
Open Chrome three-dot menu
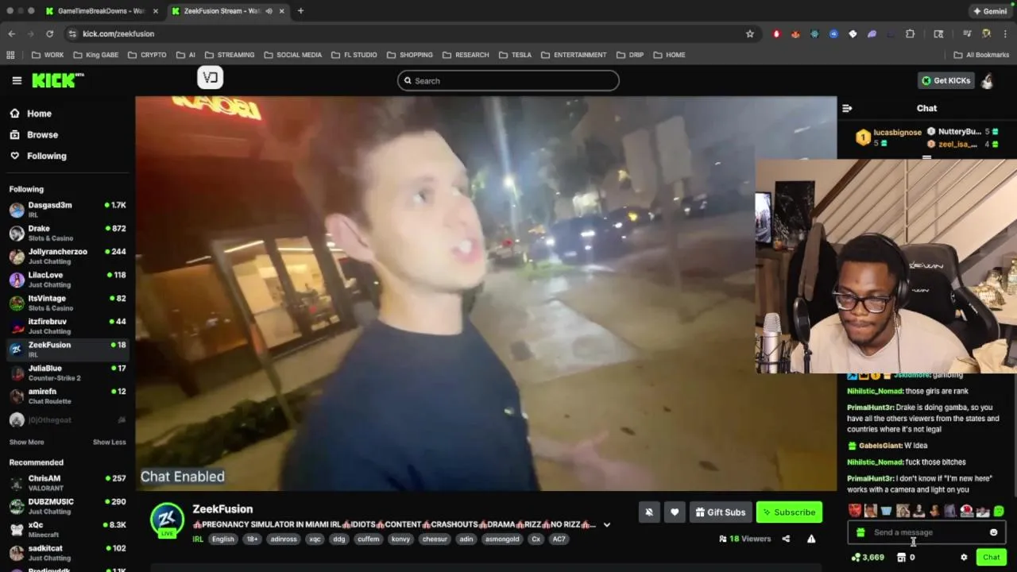[x=1005, y=33]
